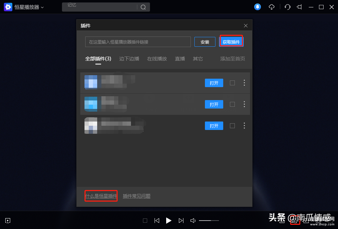Screen dimensions: 338x229
Task: Open the 插件常见问题 link
Action: tap(137, 196)
